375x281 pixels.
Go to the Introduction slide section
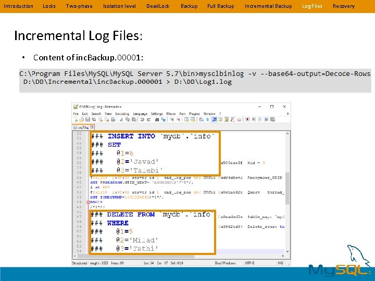18,6
